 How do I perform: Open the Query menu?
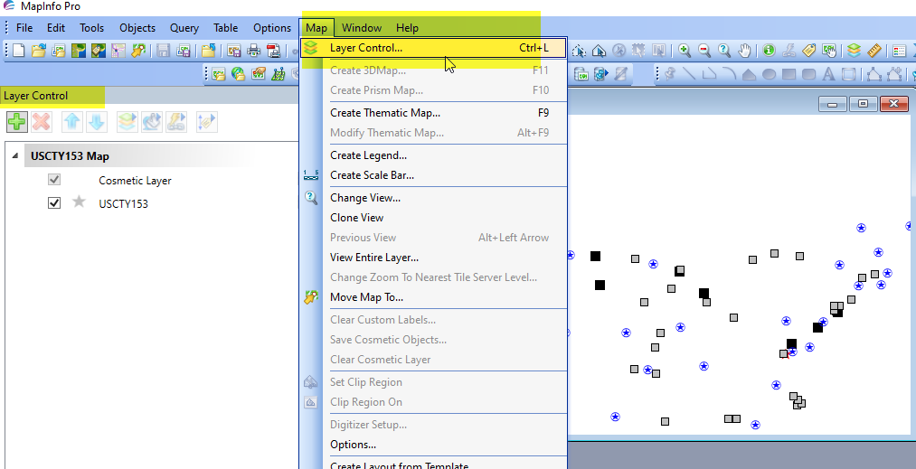[x=184, y=27]
